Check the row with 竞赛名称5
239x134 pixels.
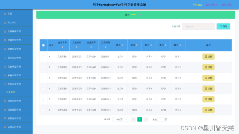pos(43,99)
